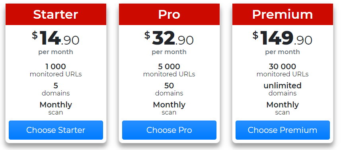Click the Pro plan red header
This screenshot has width=343, height=150.
(x=169, y=14)
